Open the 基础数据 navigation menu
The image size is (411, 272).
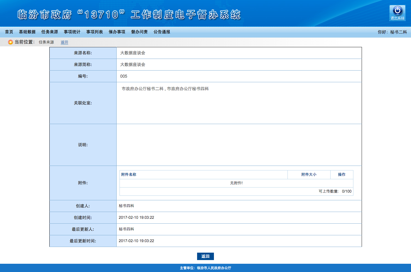[27, 32]
